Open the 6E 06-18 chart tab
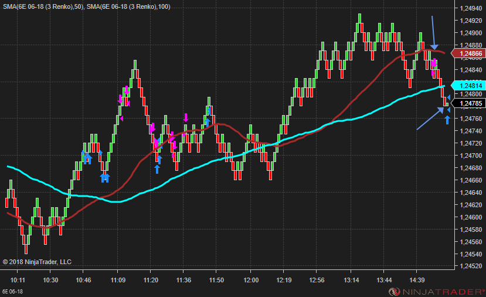This screenshot has width=486, height=297. 13,292
